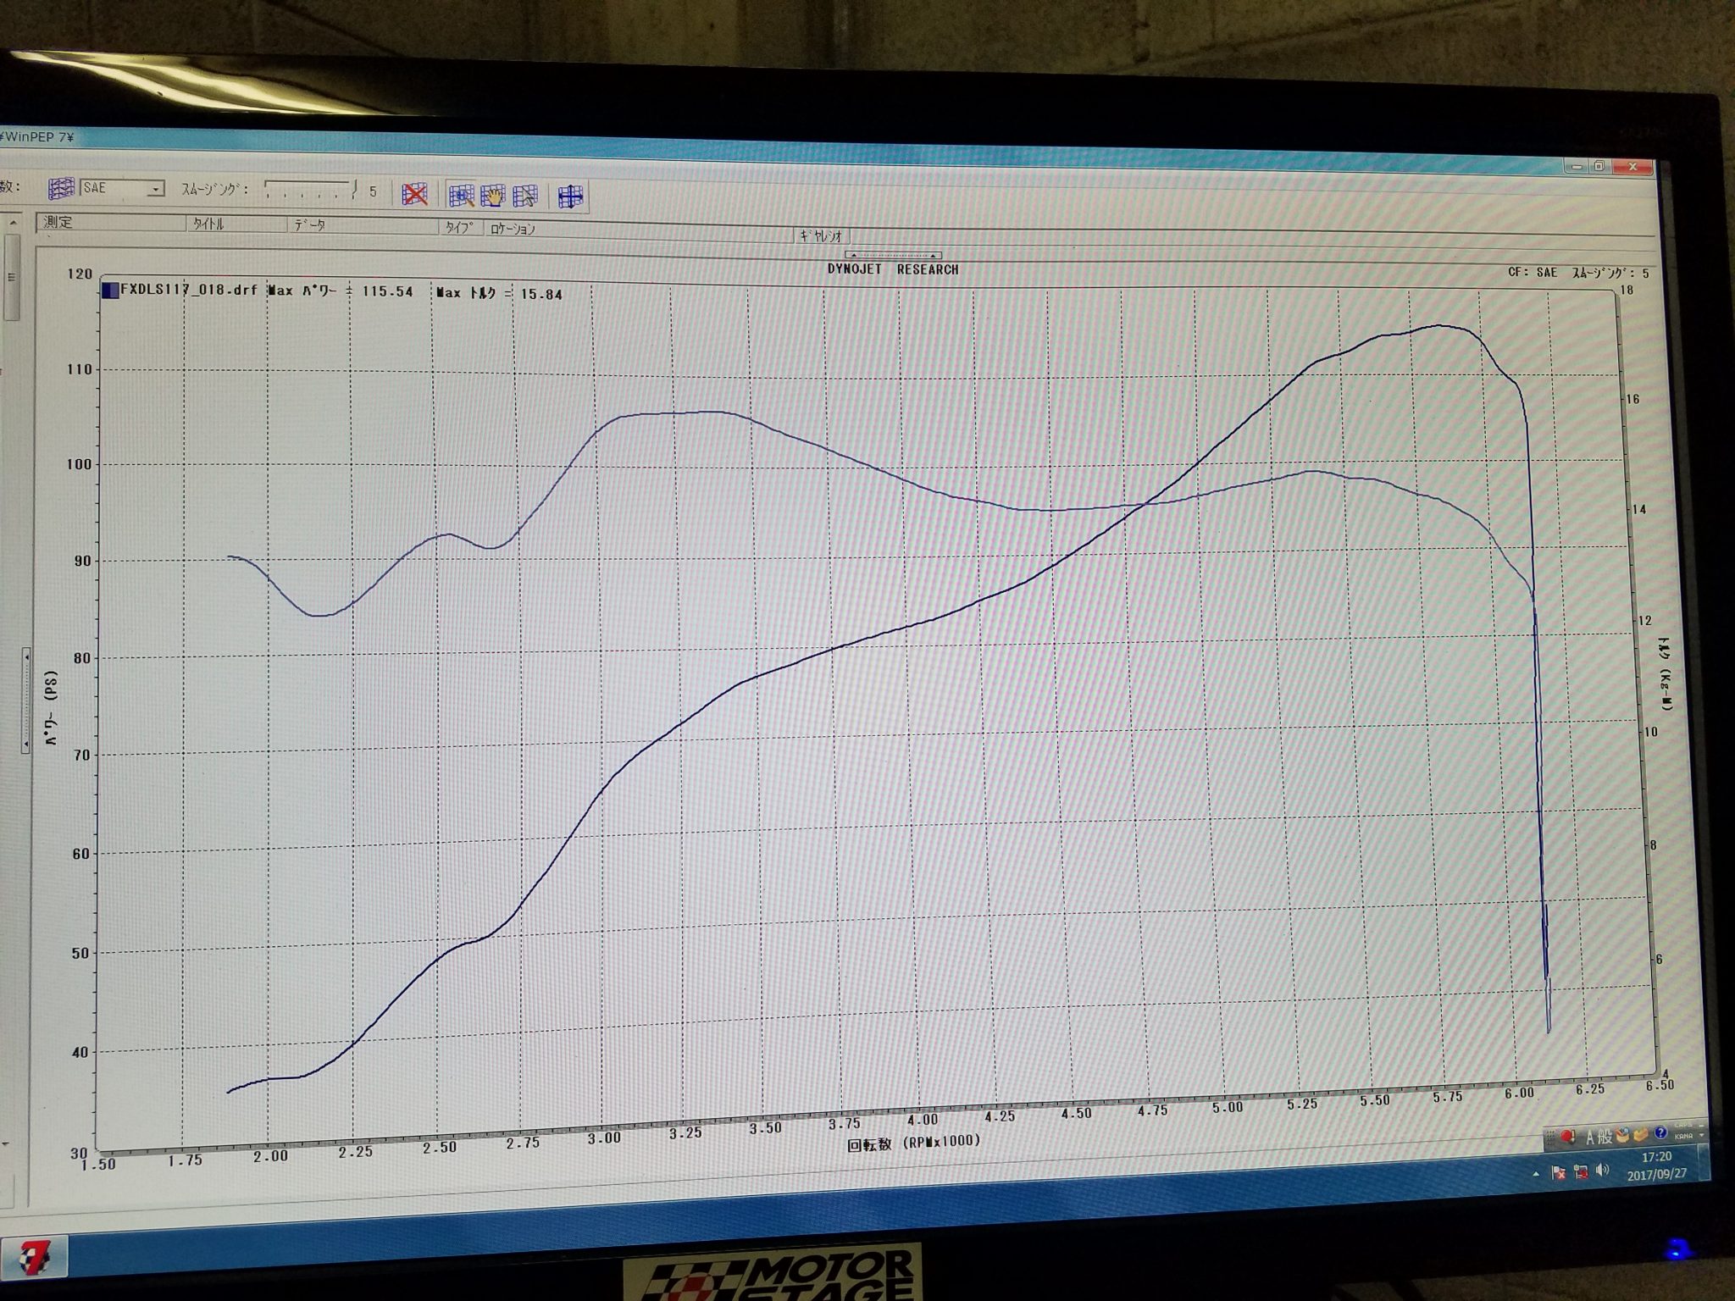Click the network tray icon with red mark
1735x1301 pixels.
[x=1580, y=1172]
